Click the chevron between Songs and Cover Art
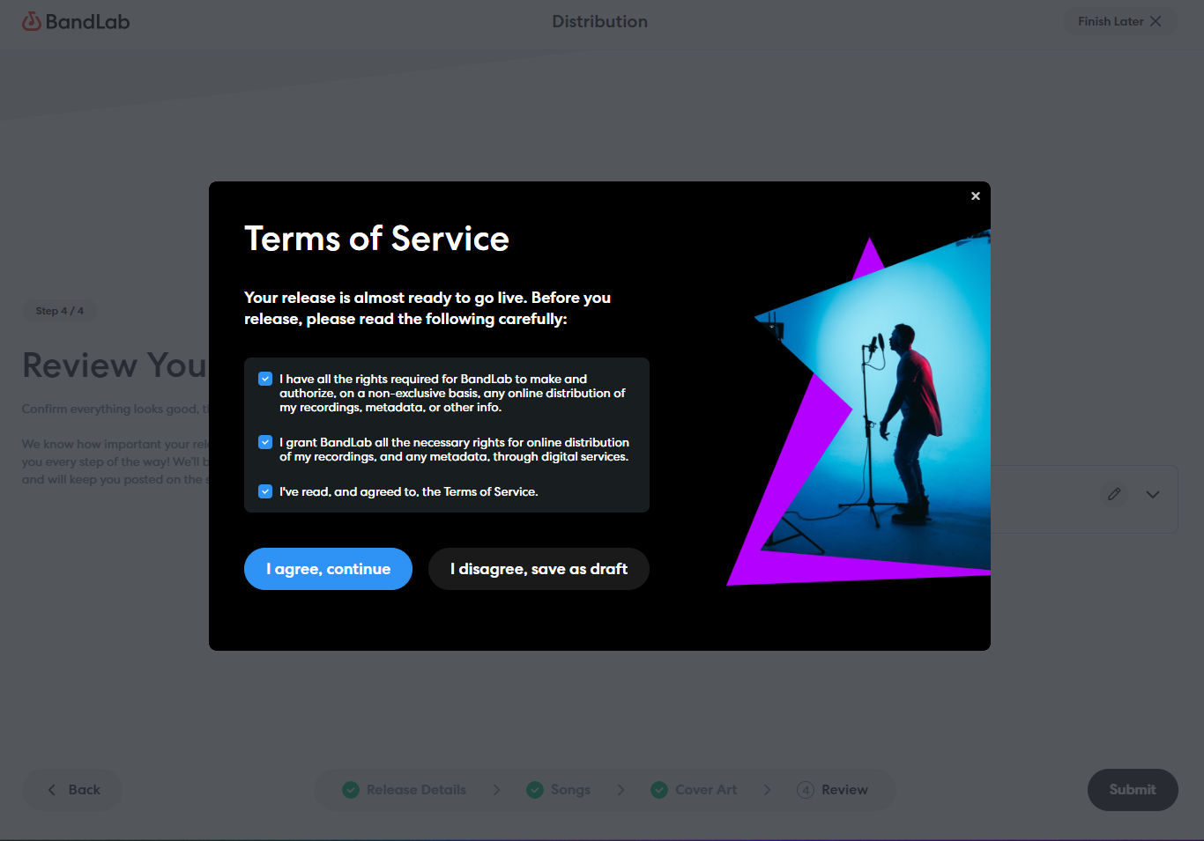Viewport: 1204px width, 841px height. (621, 790)
